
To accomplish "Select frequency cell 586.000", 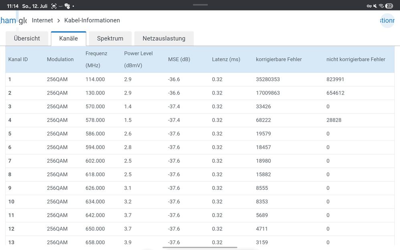I will point(95,134).
